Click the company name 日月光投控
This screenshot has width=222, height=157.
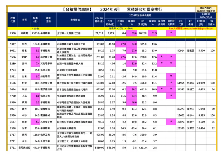click(x=24, y=148)
